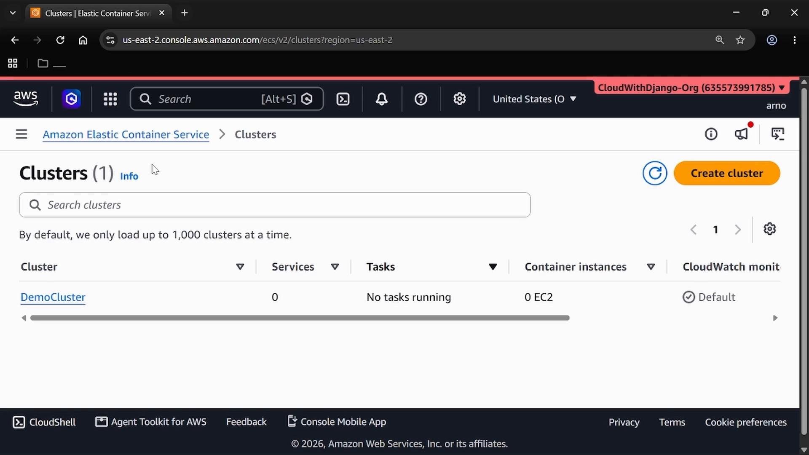Open the browser tab search chevron
Image resolution: width=809 pixels, height=455 pixels.
(x=13, y=13)
